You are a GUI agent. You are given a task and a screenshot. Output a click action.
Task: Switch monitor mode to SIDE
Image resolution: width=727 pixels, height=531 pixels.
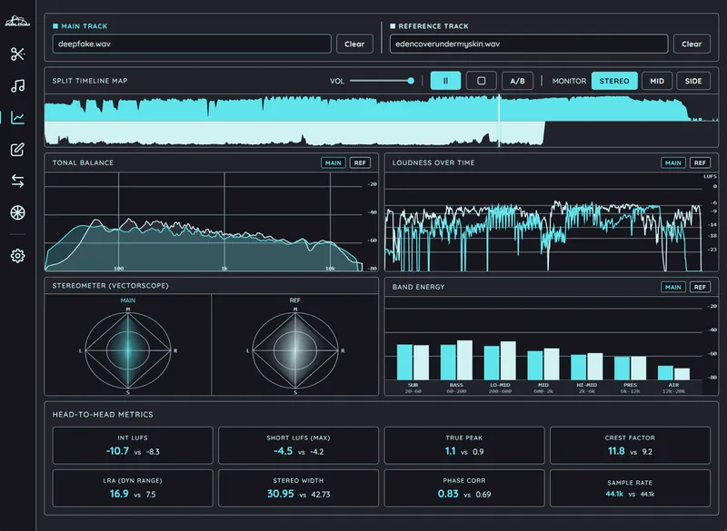click(x=693, y=81)
